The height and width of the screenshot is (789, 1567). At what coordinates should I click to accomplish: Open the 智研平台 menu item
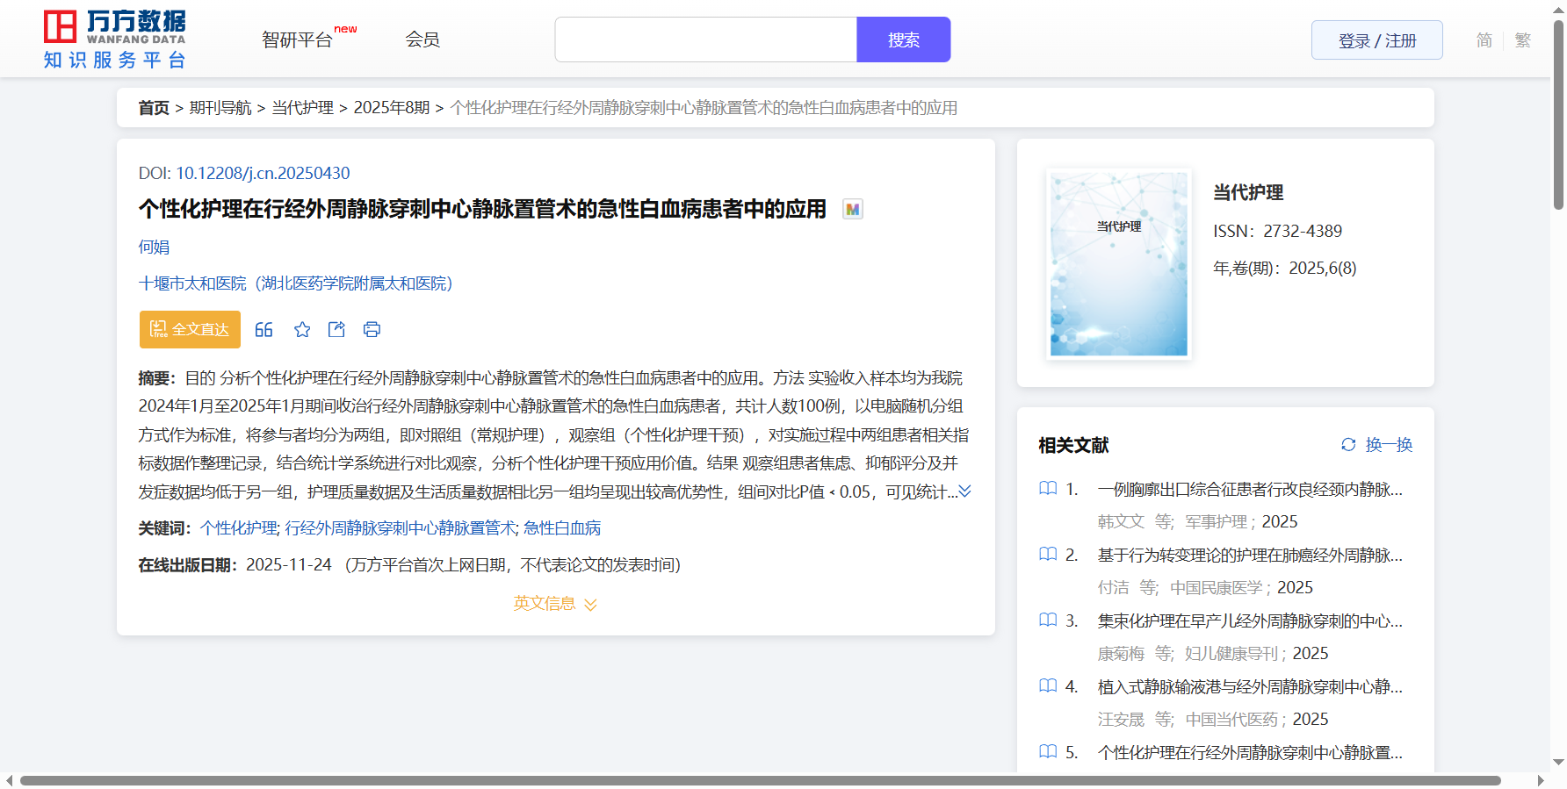coord(297,40)
